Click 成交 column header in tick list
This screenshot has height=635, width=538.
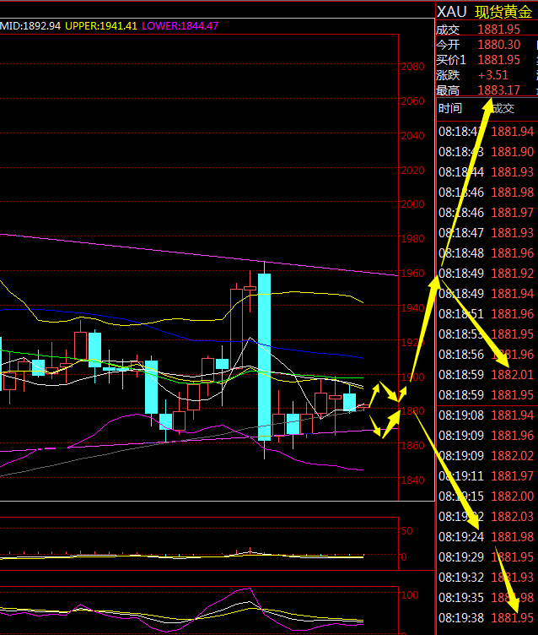coord(503,108)
